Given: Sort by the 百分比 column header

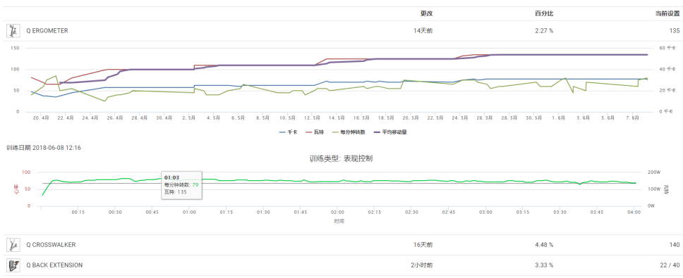Looking at the screenshot, I should [x=545, y=13].
